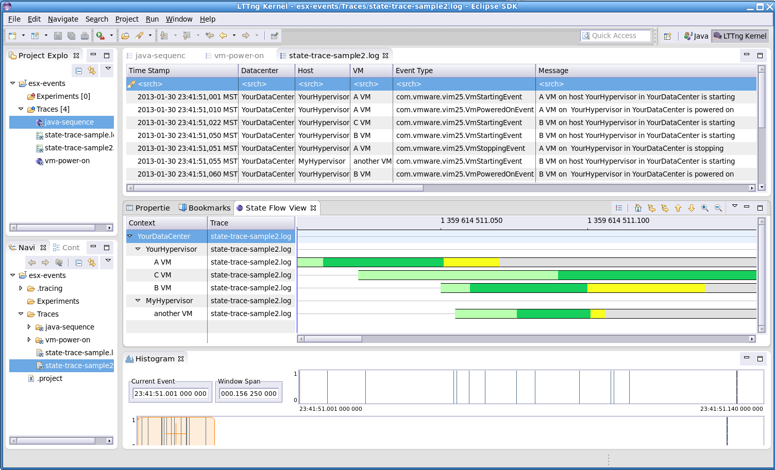The width and height of the screenshot is (775, 470).
Task: Collapse YourHypervisor in State Flow View
Action: click(138, 249)
